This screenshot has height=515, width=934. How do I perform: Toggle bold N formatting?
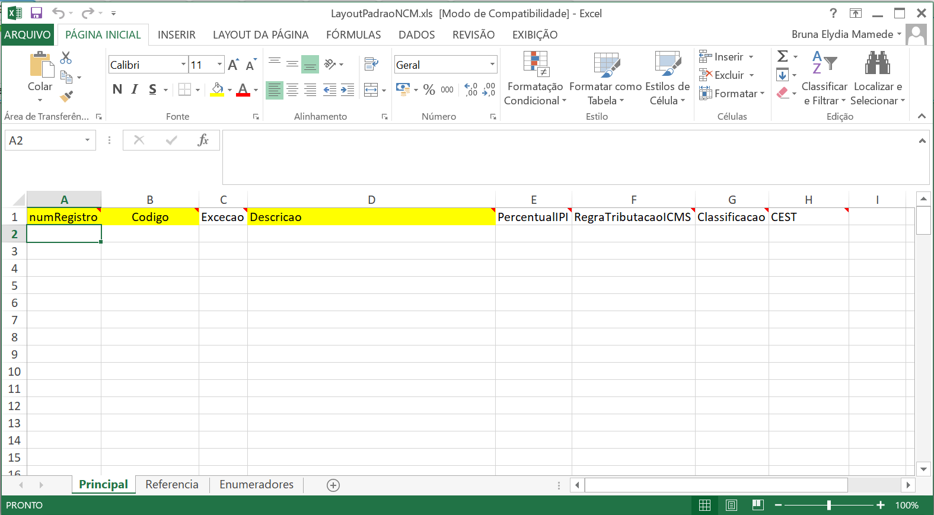pyautogui.click(x=117, y=89)
